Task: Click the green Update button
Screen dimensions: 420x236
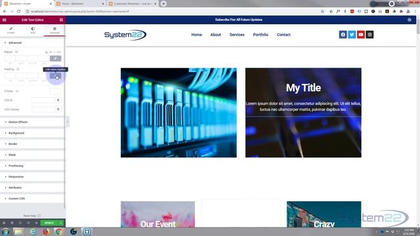Action: [49, 223]
